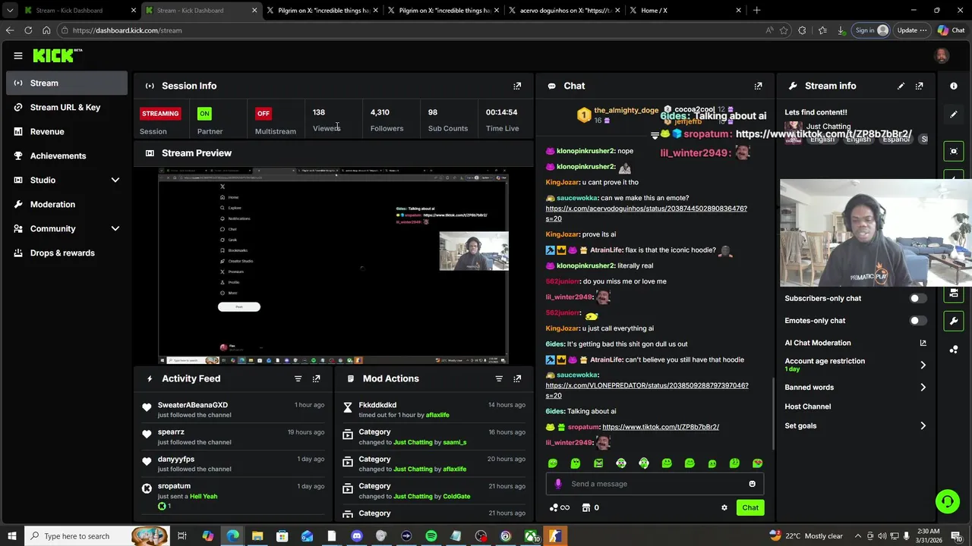Open the browser tab list dropdown

click(x=9, y=11)
